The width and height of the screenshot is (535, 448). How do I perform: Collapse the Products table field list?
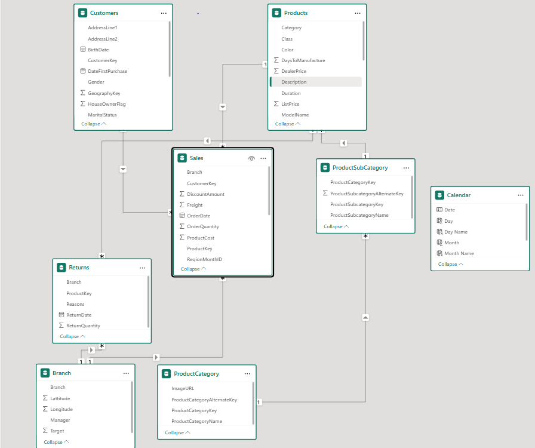point(287,124)
